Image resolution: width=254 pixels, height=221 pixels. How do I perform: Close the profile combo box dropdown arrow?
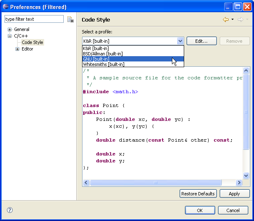tap(180, 41)
